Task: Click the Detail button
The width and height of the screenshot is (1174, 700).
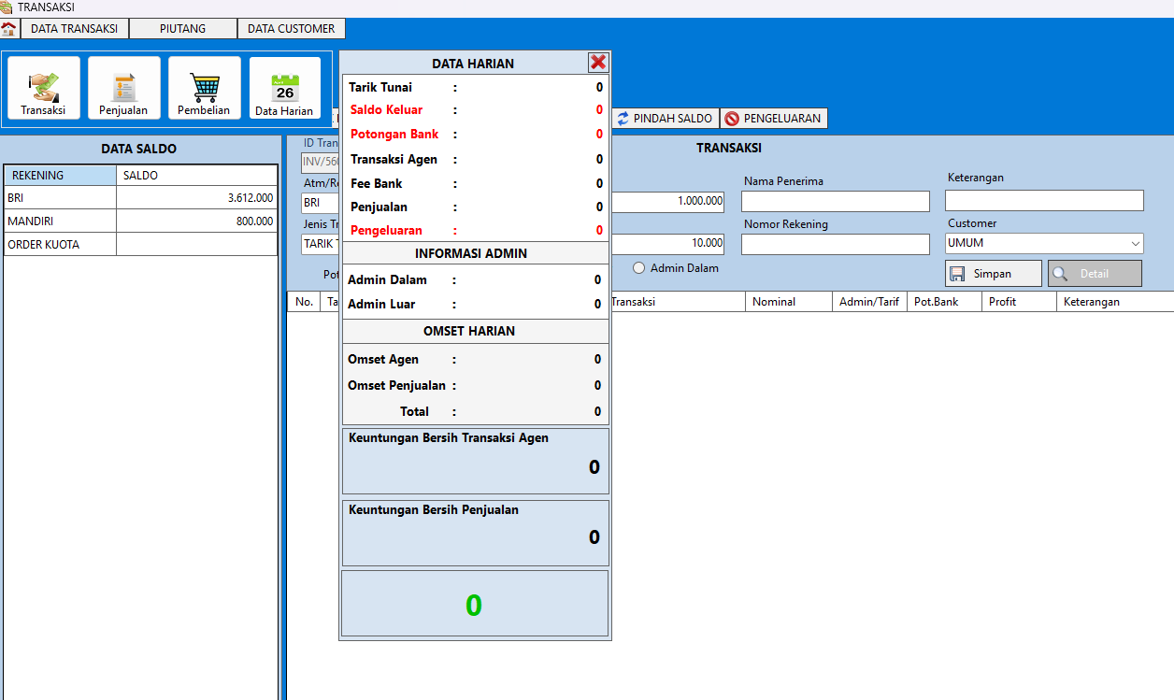Action: (x=1094, y=274)
